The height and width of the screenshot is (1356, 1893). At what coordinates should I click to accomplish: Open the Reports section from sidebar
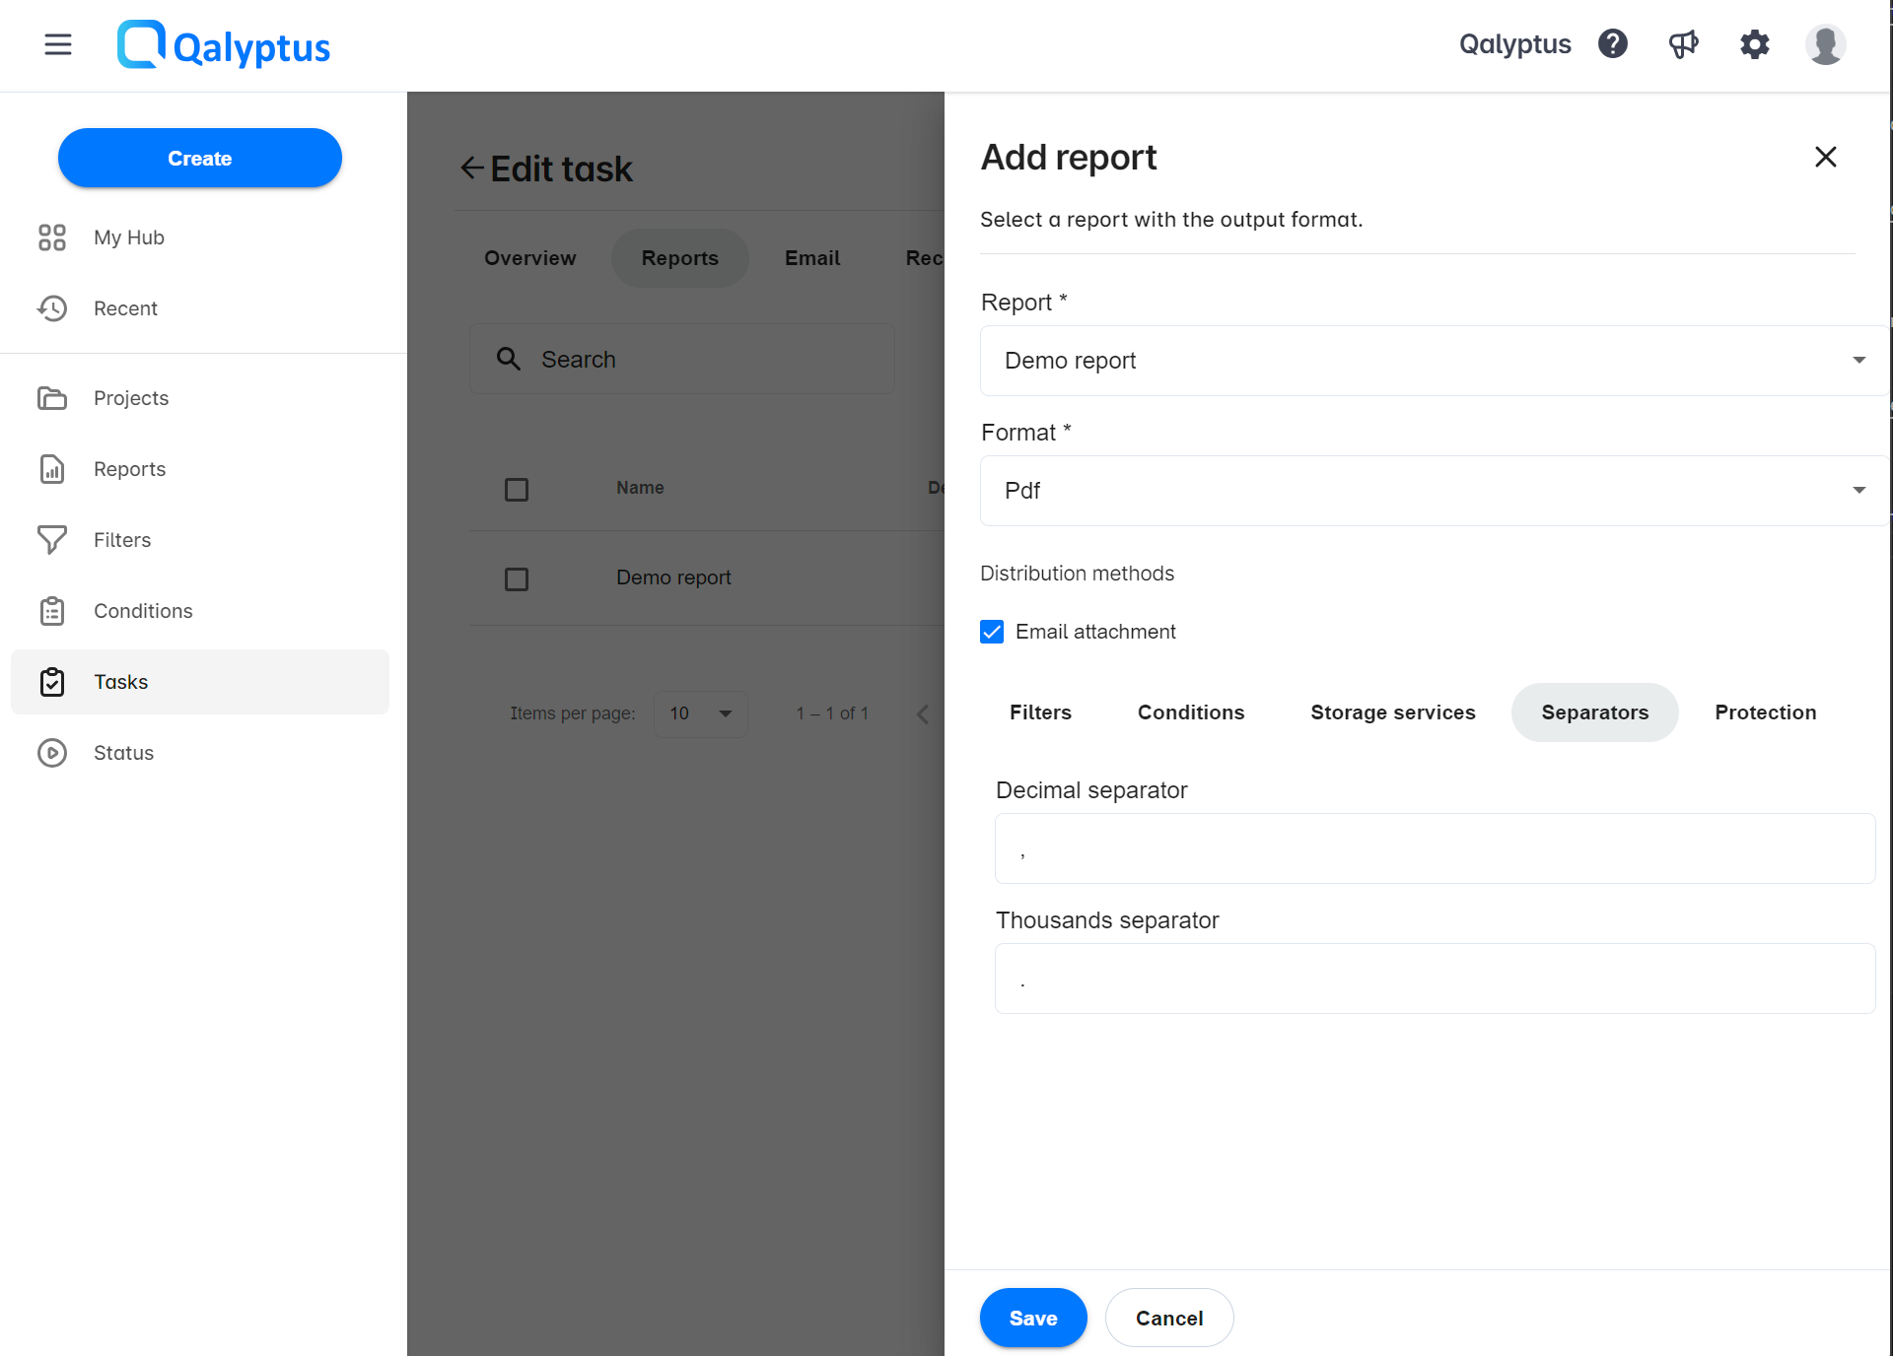coord(129,468)
